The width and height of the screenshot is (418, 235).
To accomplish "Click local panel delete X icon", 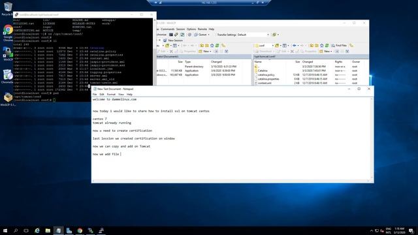I will (171, 51).
